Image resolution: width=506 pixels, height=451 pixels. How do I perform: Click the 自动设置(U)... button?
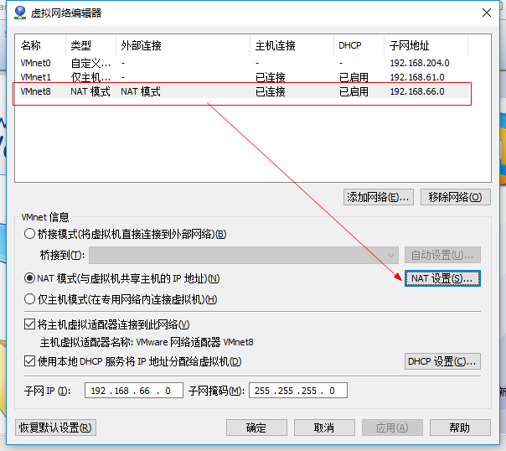coord(442,256)
